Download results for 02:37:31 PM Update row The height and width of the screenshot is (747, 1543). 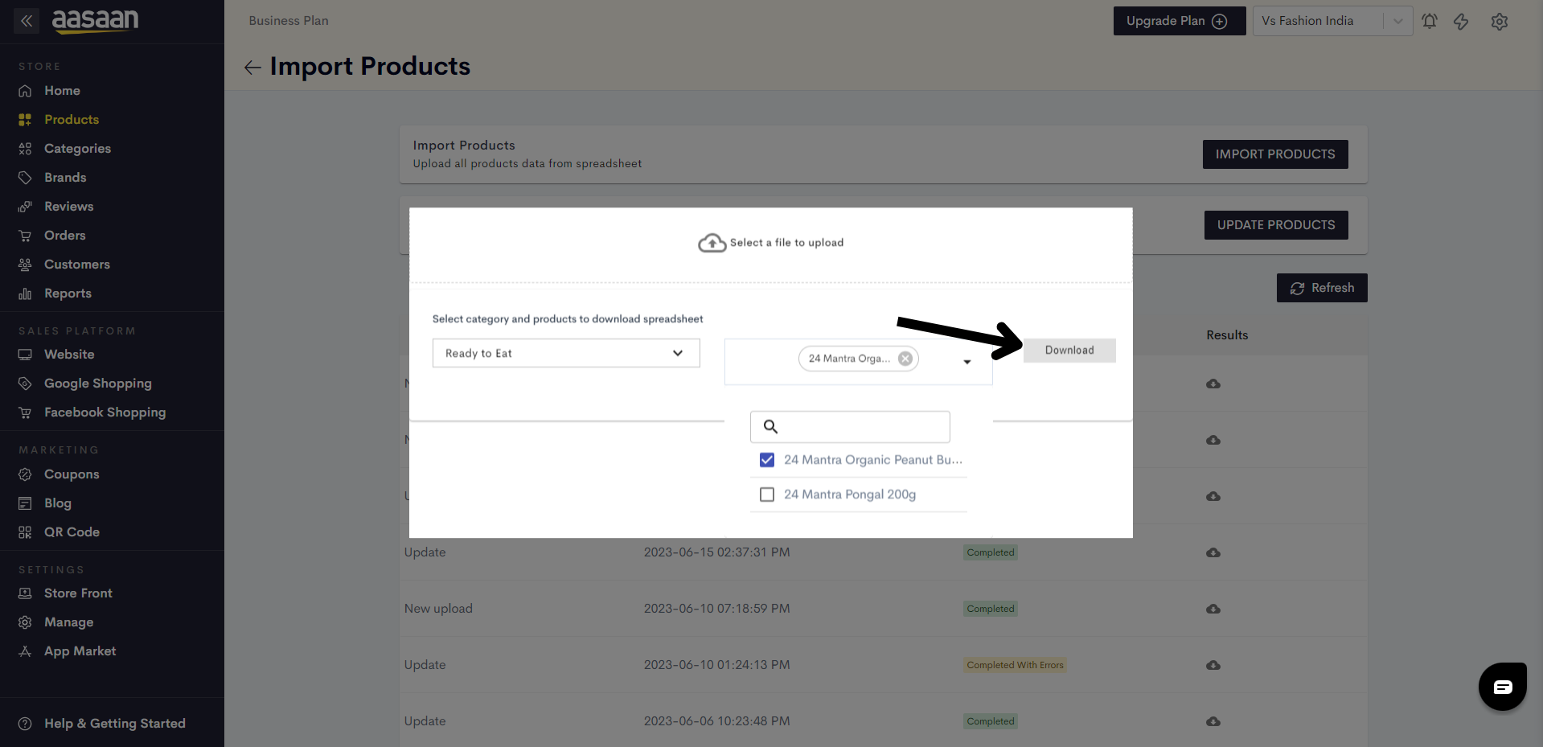1213,553
